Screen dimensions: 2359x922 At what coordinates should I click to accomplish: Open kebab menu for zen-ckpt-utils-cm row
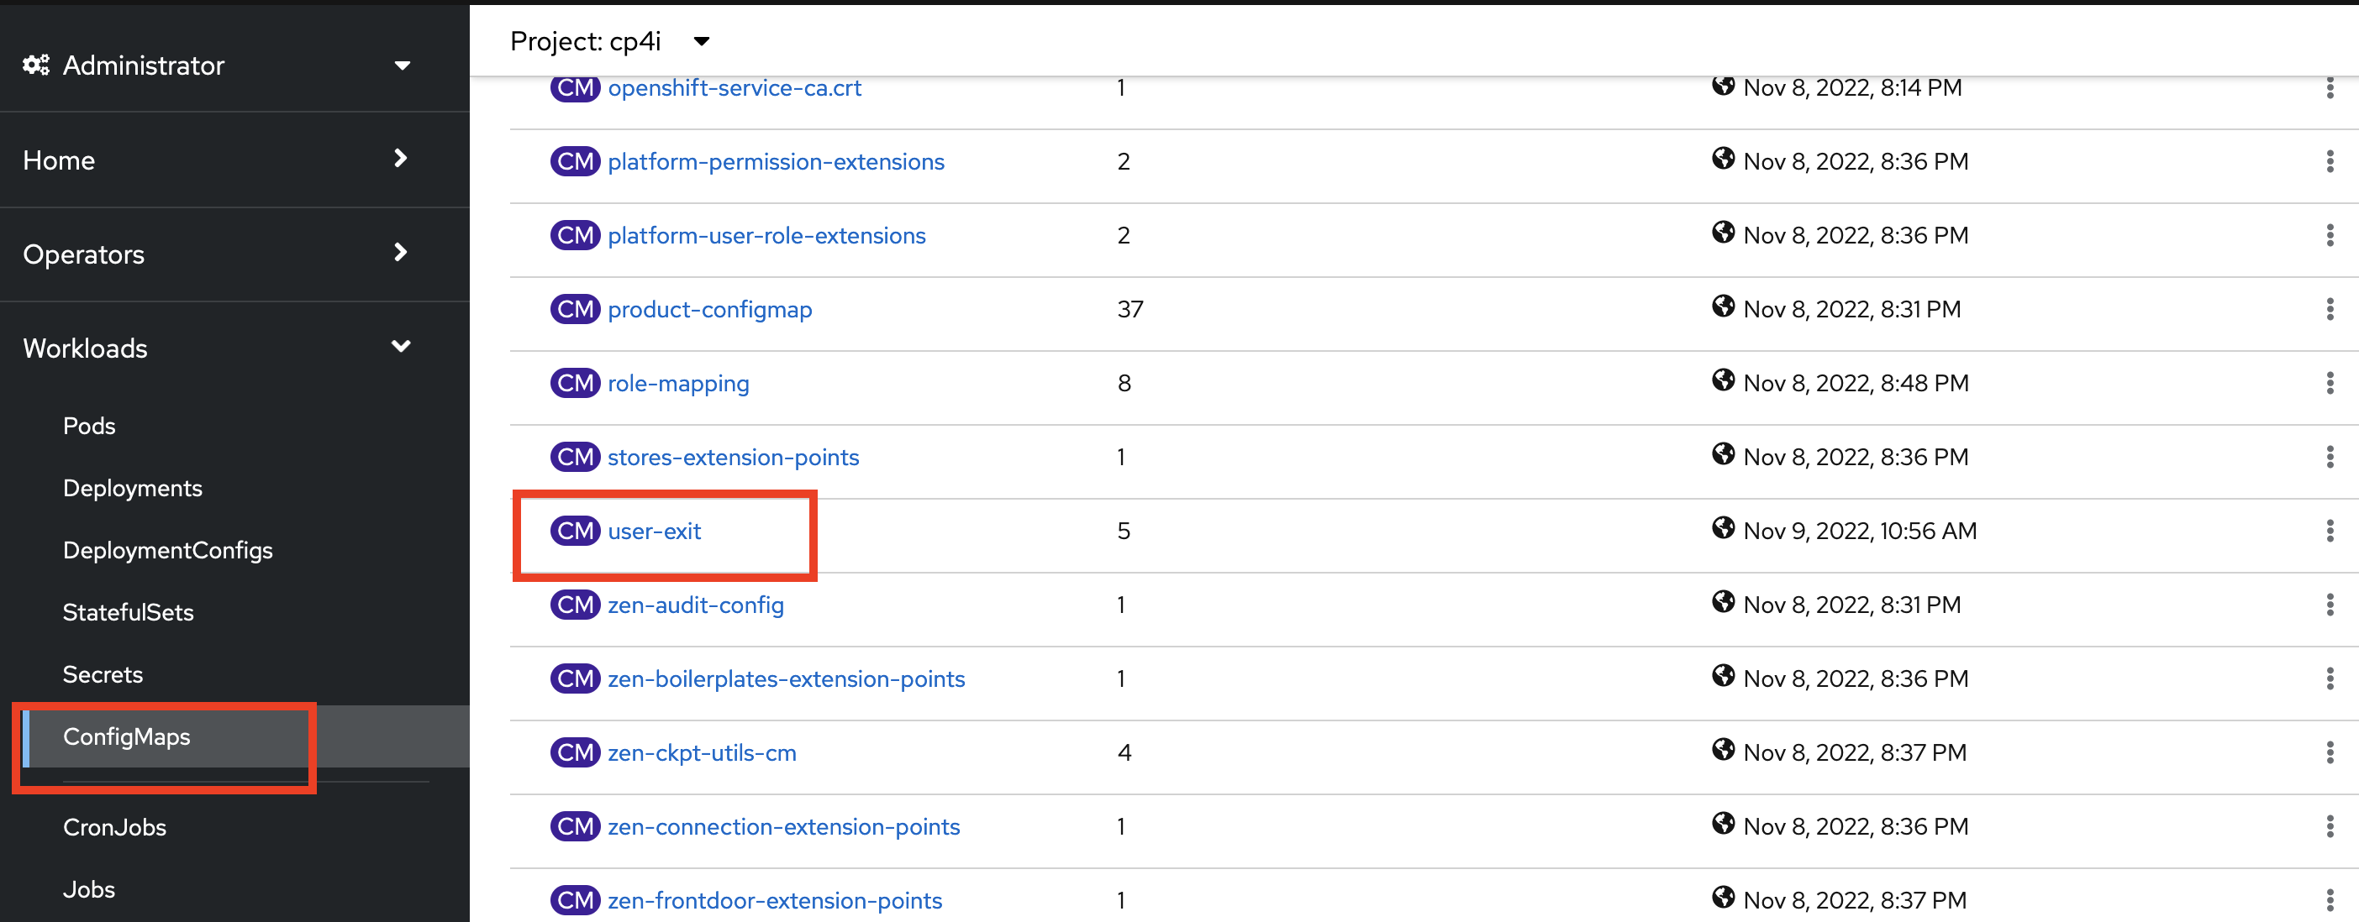pos(2329,752)
